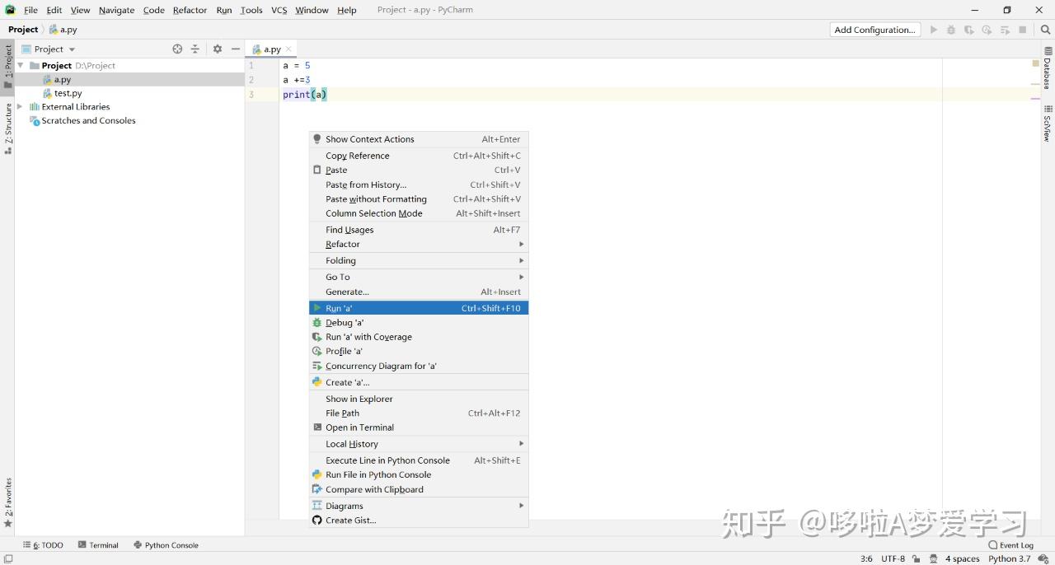Close the a.py editor tab
This screenshot has height=565, width=1055.
[x=288, y=49]
